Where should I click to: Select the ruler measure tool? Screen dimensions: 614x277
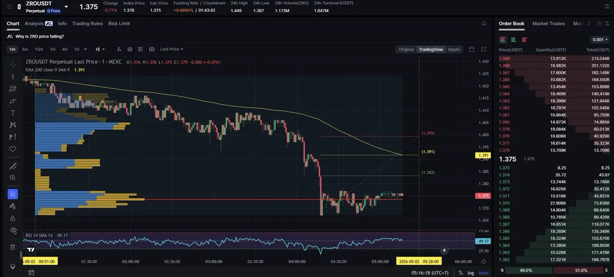click(x=13, y=166)
